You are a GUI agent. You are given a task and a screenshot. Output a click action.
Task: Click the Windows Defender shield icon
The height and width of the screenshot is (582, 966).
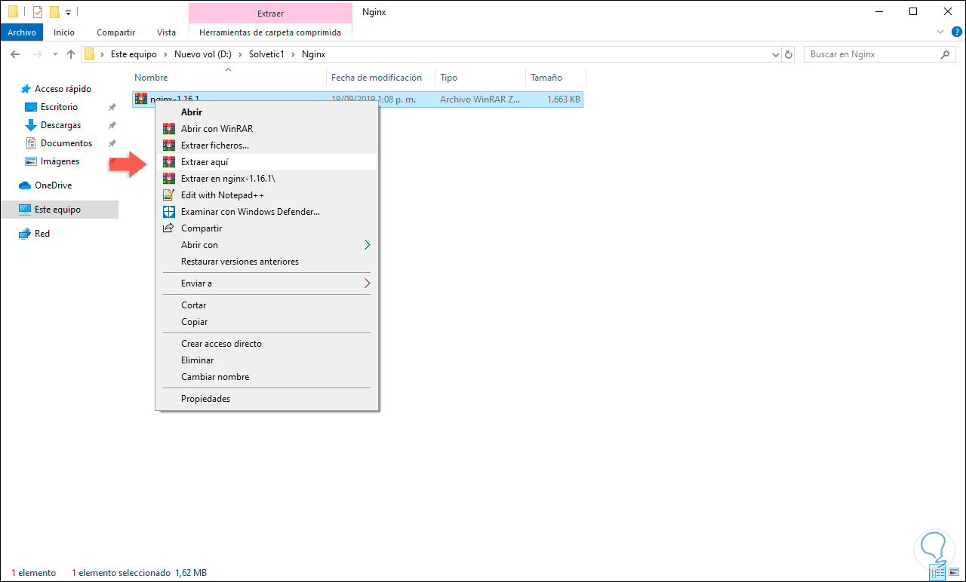pyautogui.click(x=169, y=212)
